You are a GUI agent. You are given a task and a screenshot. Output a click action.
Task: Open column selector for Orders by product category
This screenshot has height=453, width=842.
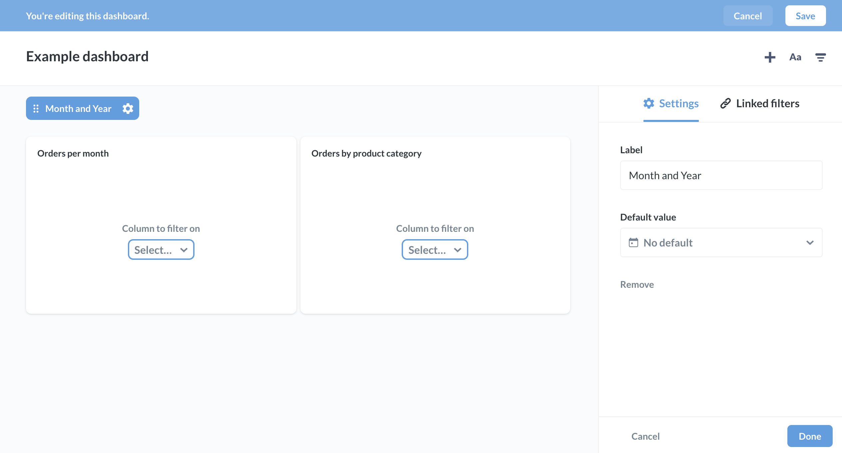(x=435, y=250)
